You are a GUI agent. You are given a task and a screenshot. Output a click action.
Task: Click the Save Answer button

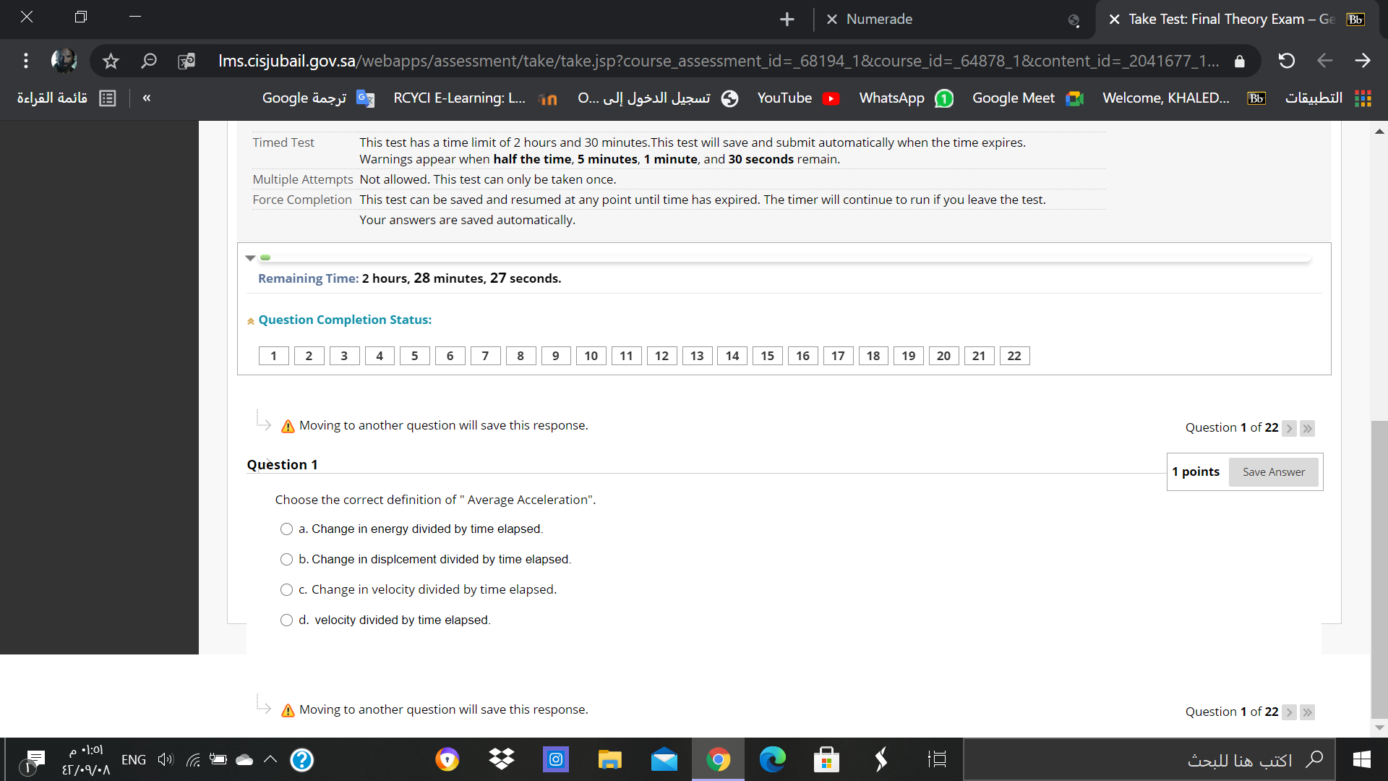click(1273, 471)
